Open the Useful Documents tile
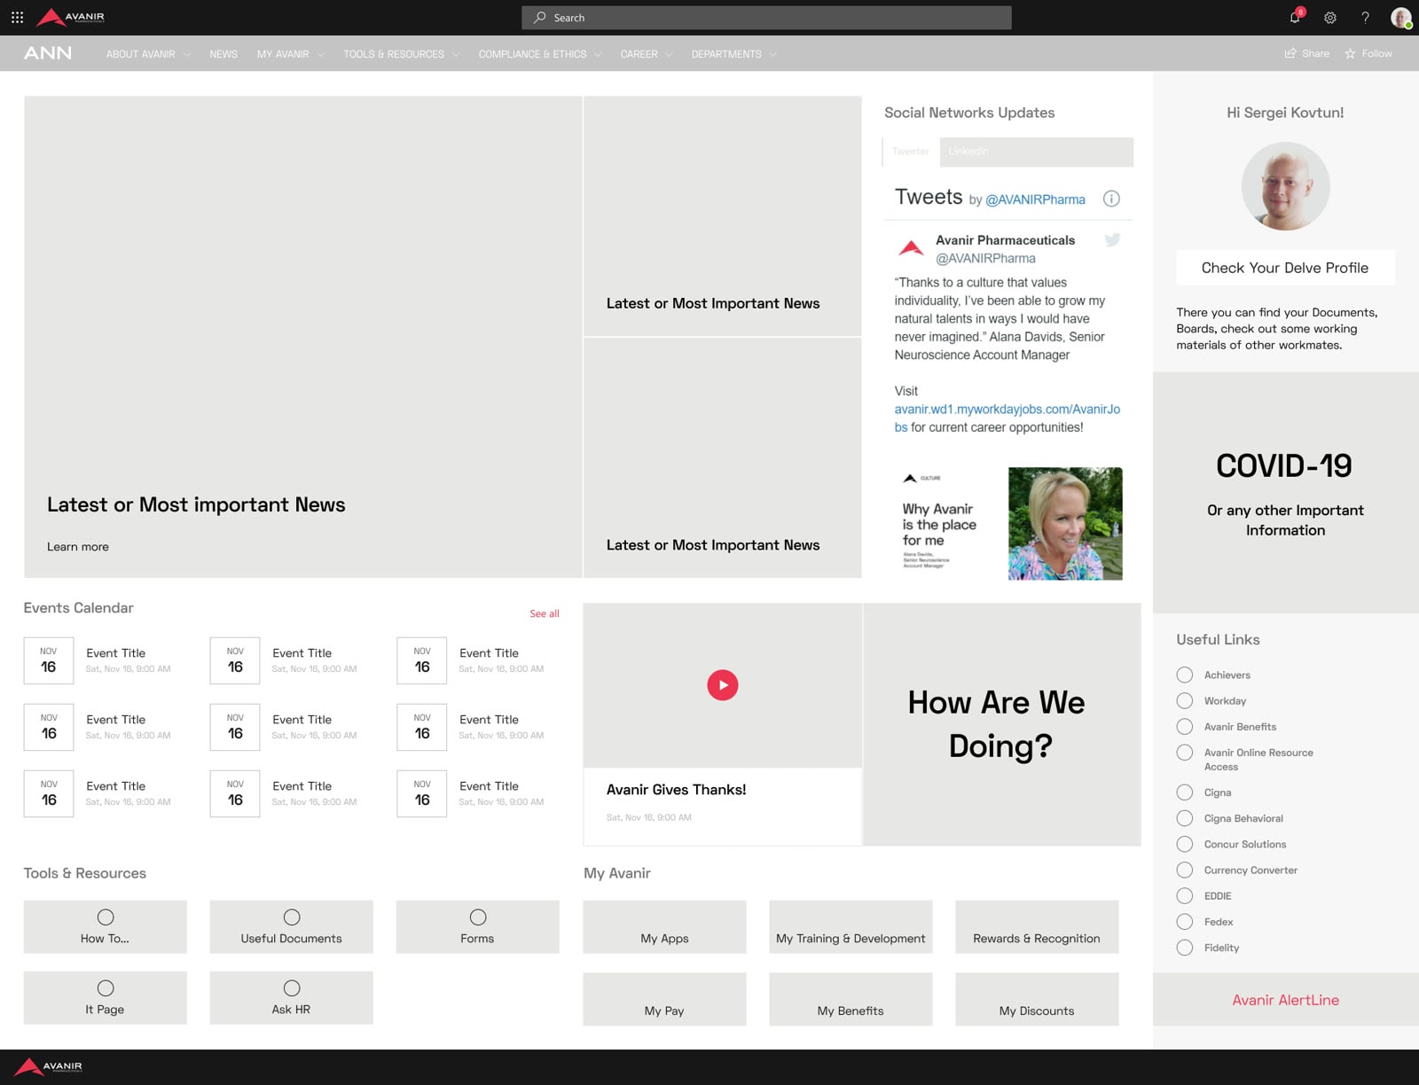The width and height of the screenshot is (1419, 1085). [292, 927]
